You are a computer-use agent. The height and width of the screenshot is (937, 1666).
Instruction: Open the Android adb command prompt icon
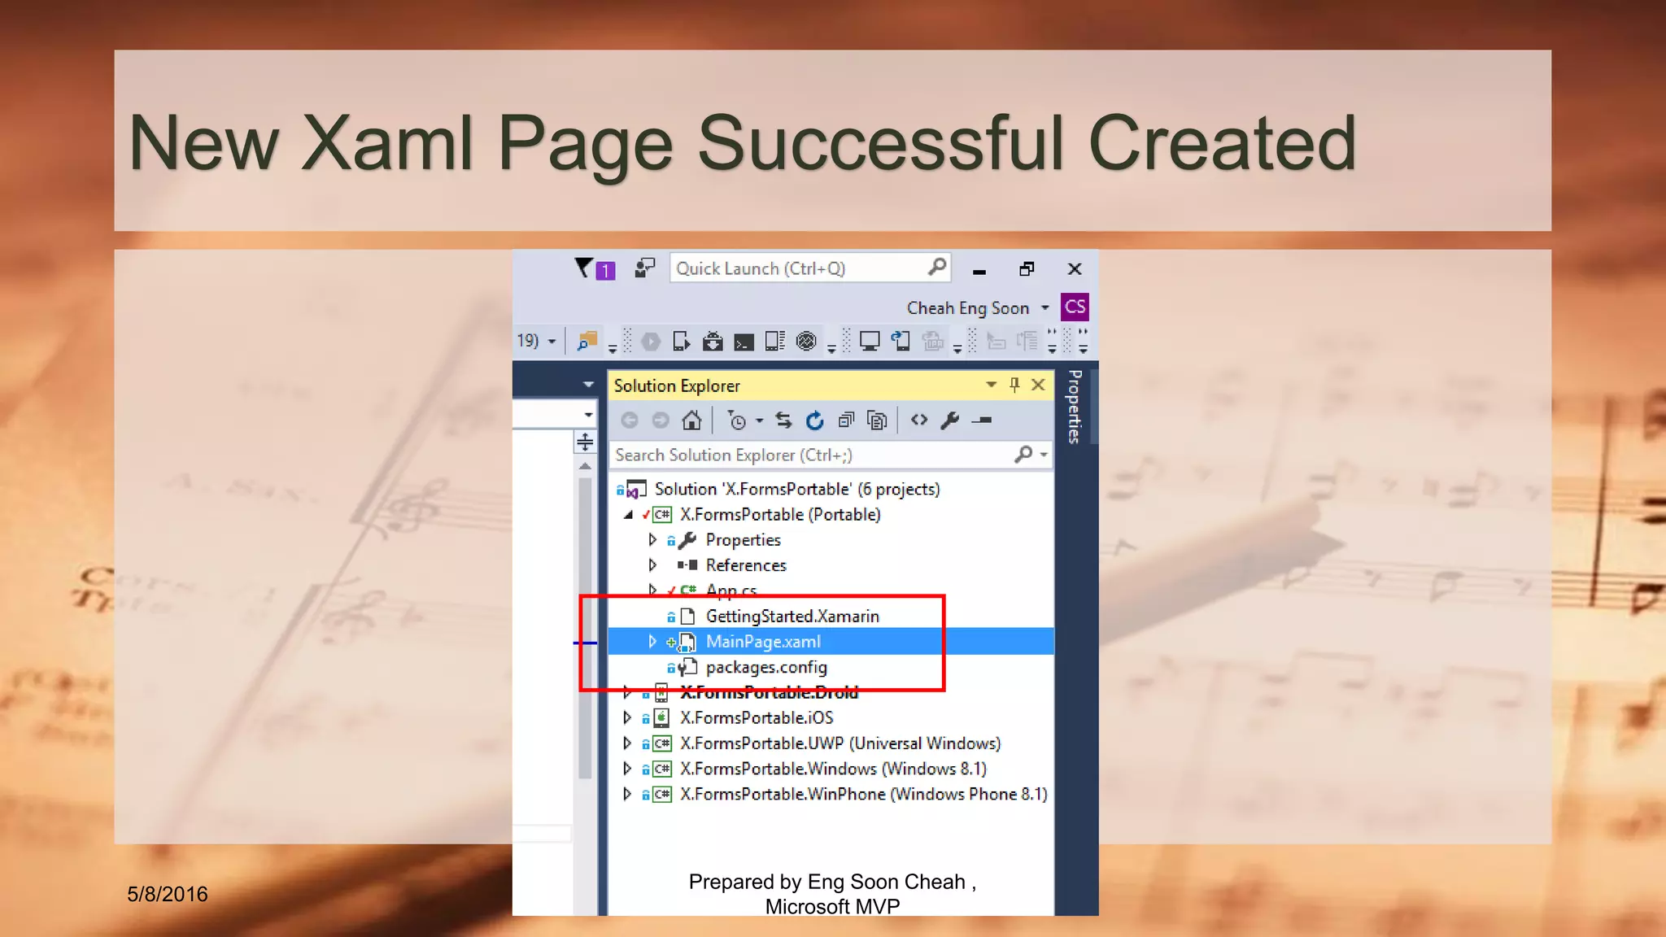coord(744,342)
